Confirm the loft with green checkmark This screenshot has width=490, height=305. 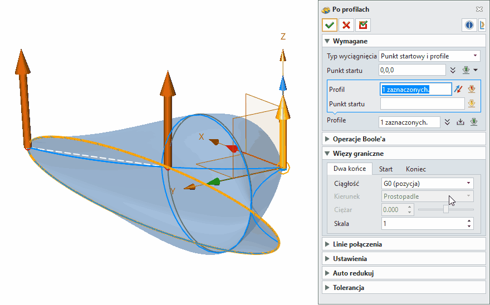329,25
